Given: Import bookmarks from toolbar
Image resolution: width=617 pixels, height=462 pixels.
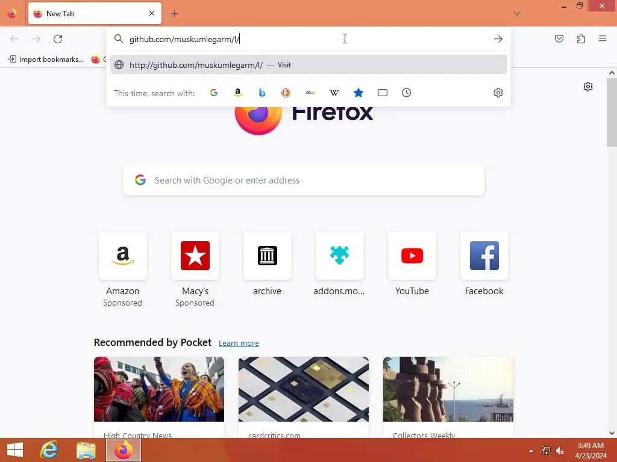Looking at the screenshot, I should tap(46, 60).
